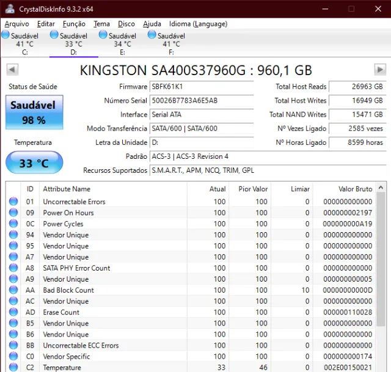This screenshot has width=391, height=372.
Task: Go to previous disk arrow
Action: [x=12, y=69]
